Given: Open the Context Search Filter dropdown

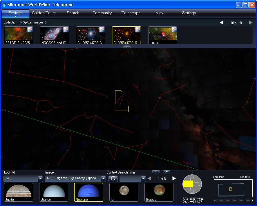Looking at the screenshot, I should pyautogui.click(x=133, y=178).
